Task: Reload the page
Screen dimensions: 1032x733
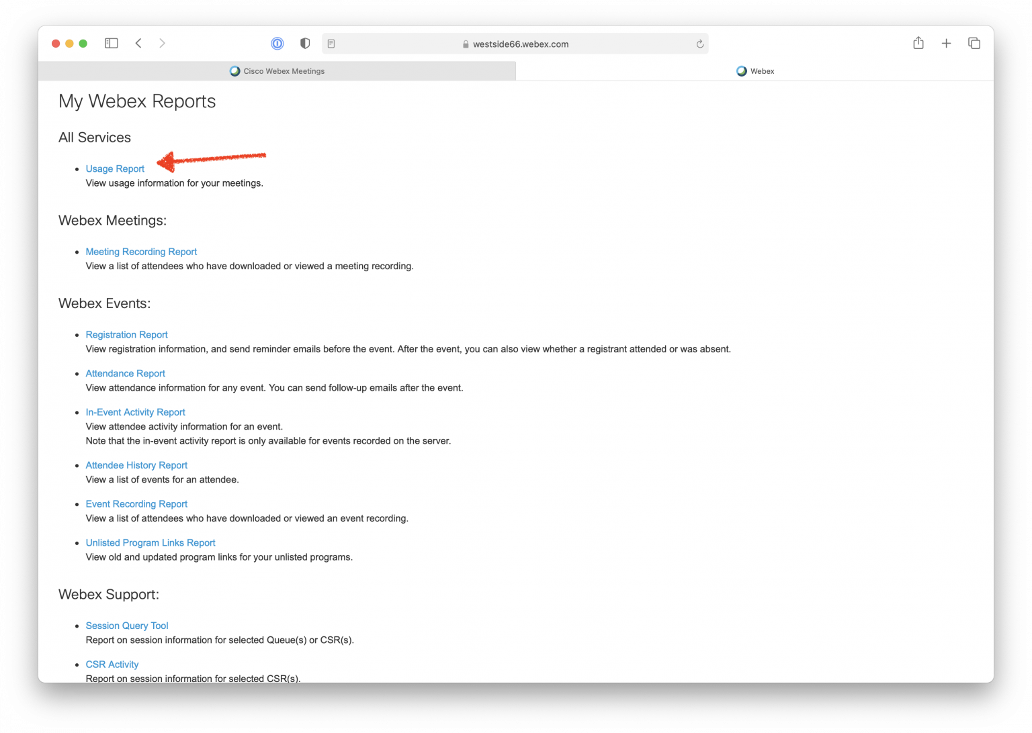Action: (x=699, y=43)
